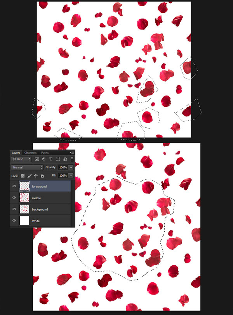
Task: Click the Opacity 100% value field
Action: [x=63, y=167]
